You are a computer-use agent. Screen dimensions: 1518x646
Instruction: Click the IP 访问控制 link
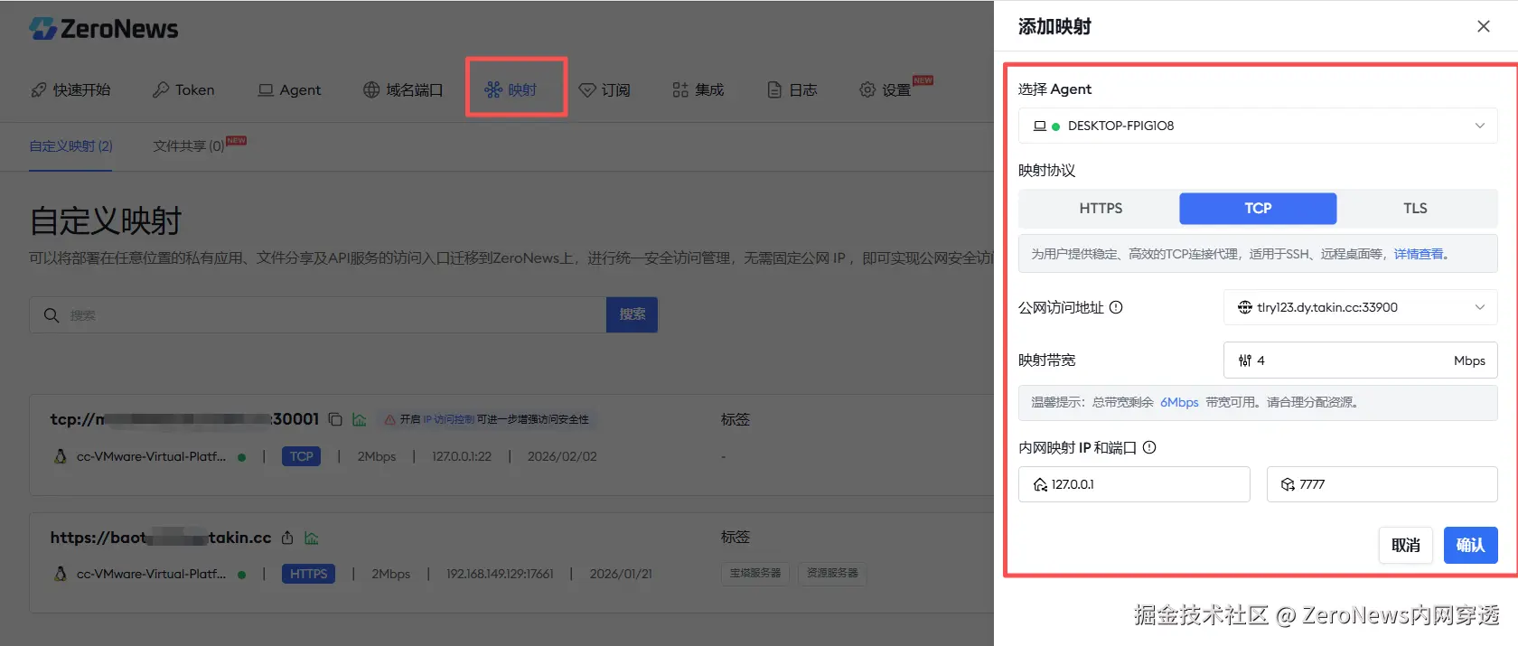click(448, 419)
